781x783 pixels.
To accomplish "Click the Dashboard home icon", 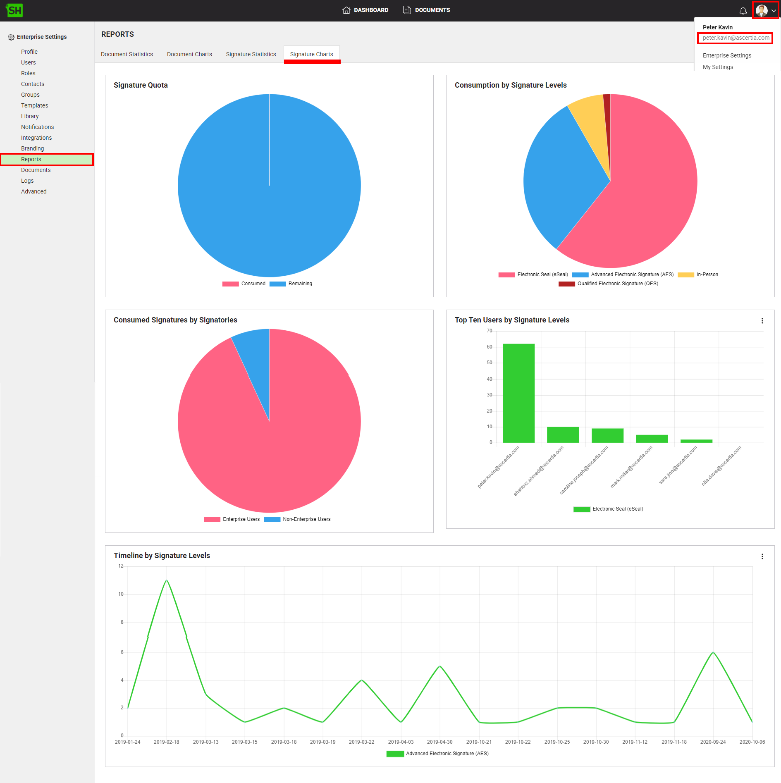I will 346,10.
